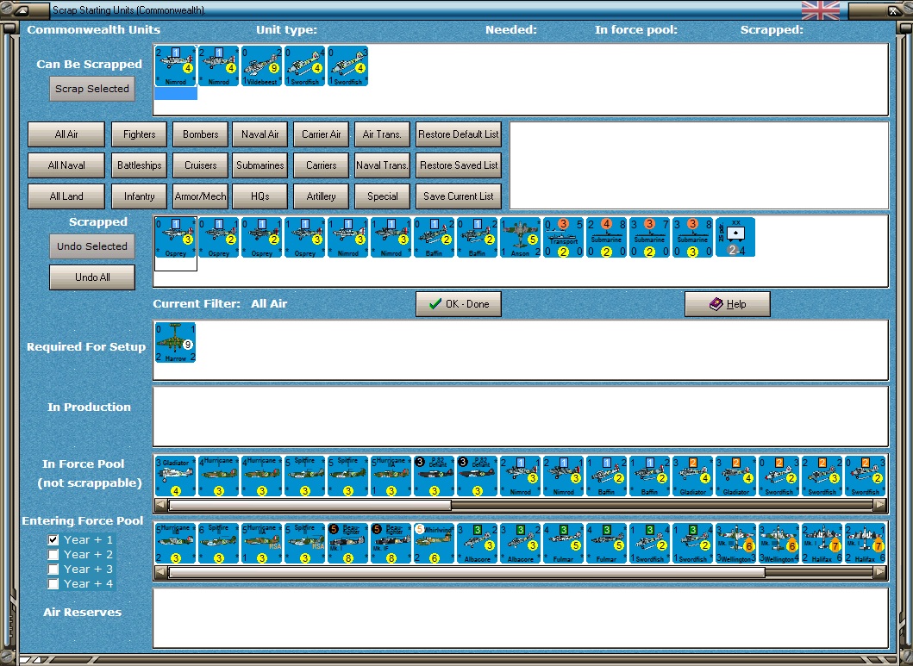The width and height of the screenshot is (913, 666).
Task: Select the scrapped 25 pdr artillery unit
Action: pyautogui.click(x=735, y=237)
